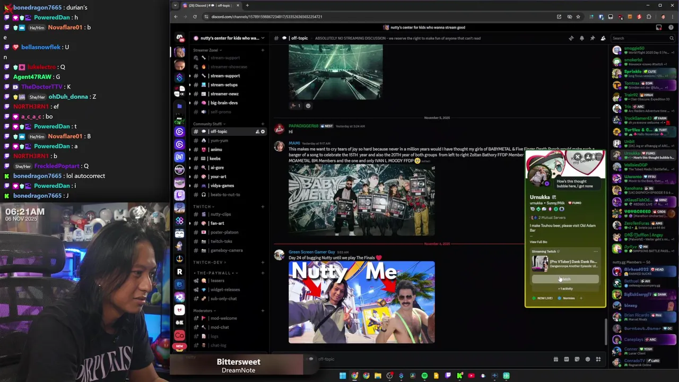679x382 pixels.
Task: Create invite for off-topic channel
Action: pos(257,132)
